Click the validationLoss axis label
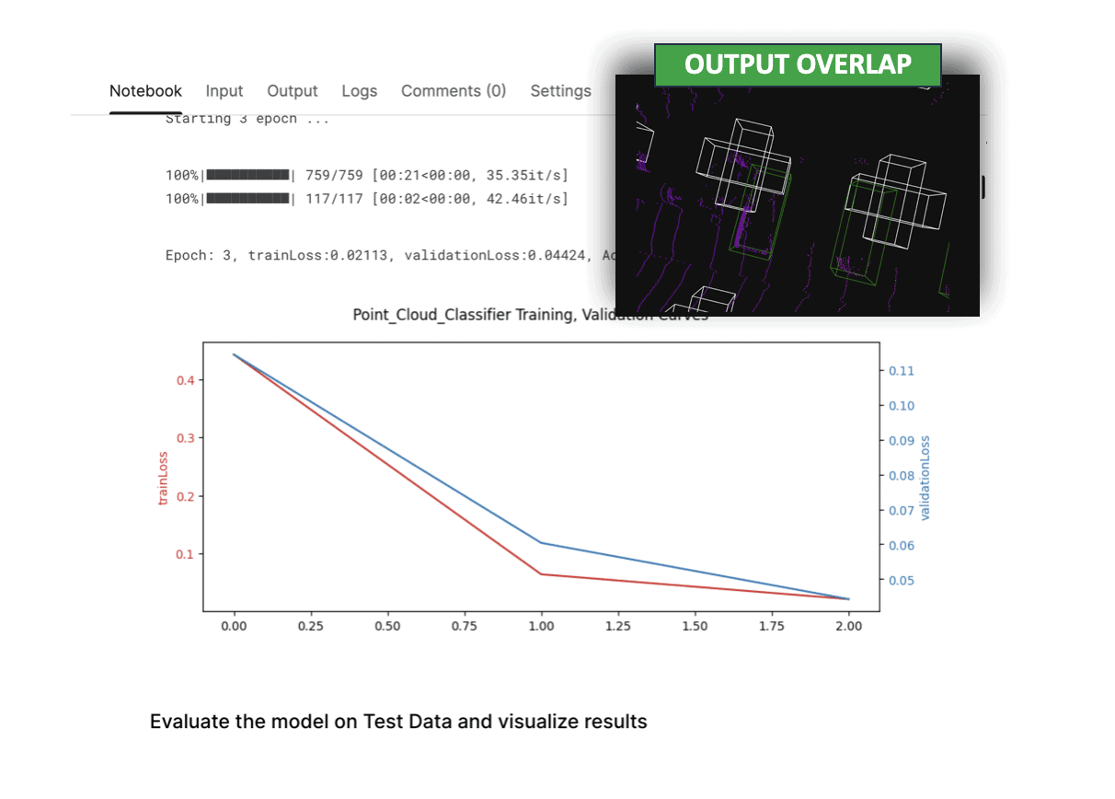This screenshot has width=1115, height=799. 925,478
